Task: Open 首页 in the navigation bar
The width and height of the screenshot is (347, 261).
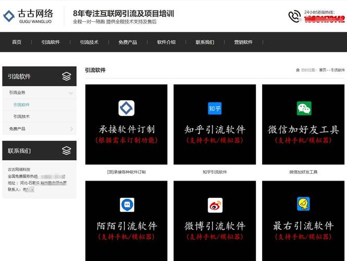Action: point(17,42)
